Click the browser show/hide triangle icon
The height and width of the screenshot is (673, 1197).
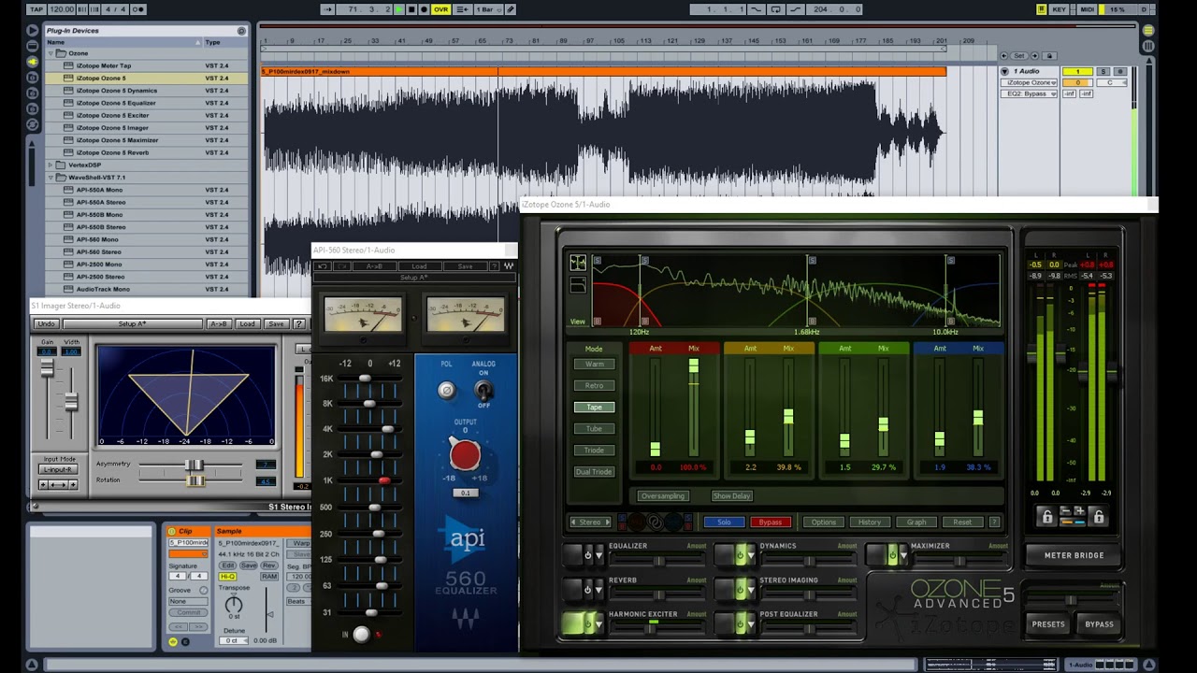(33, 31)
